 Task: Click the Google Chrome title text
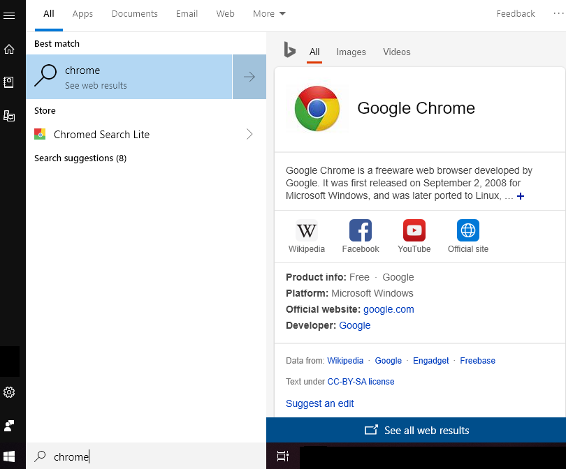[416, 108]
